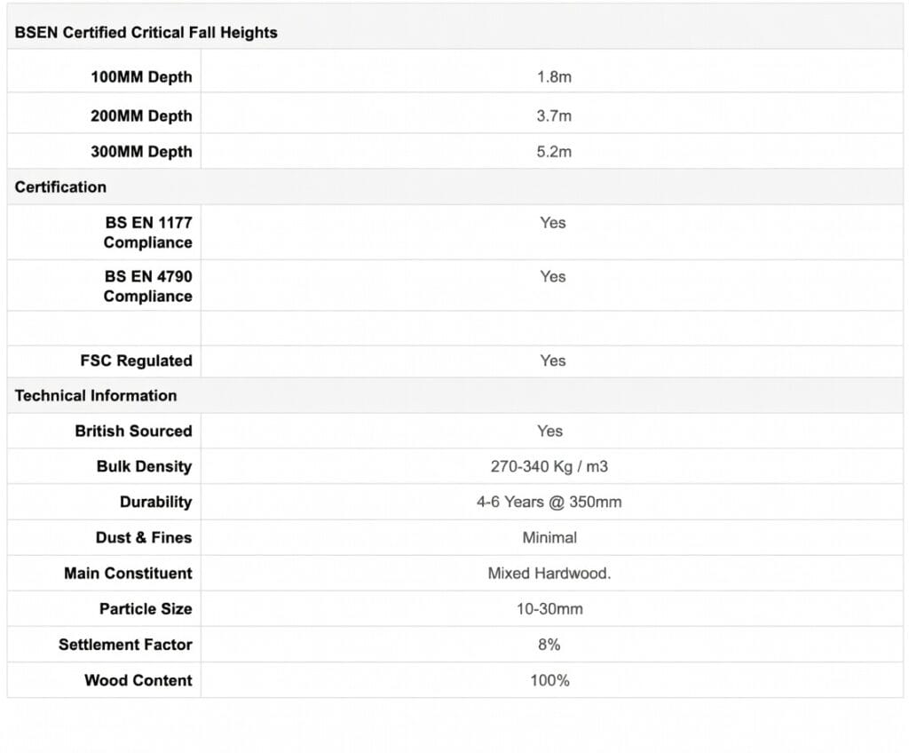Click the BSEN Certified Critical Fall Heights header
Image resolution: width=909 pixels, height=753 pixels.
tap(146, 33)
